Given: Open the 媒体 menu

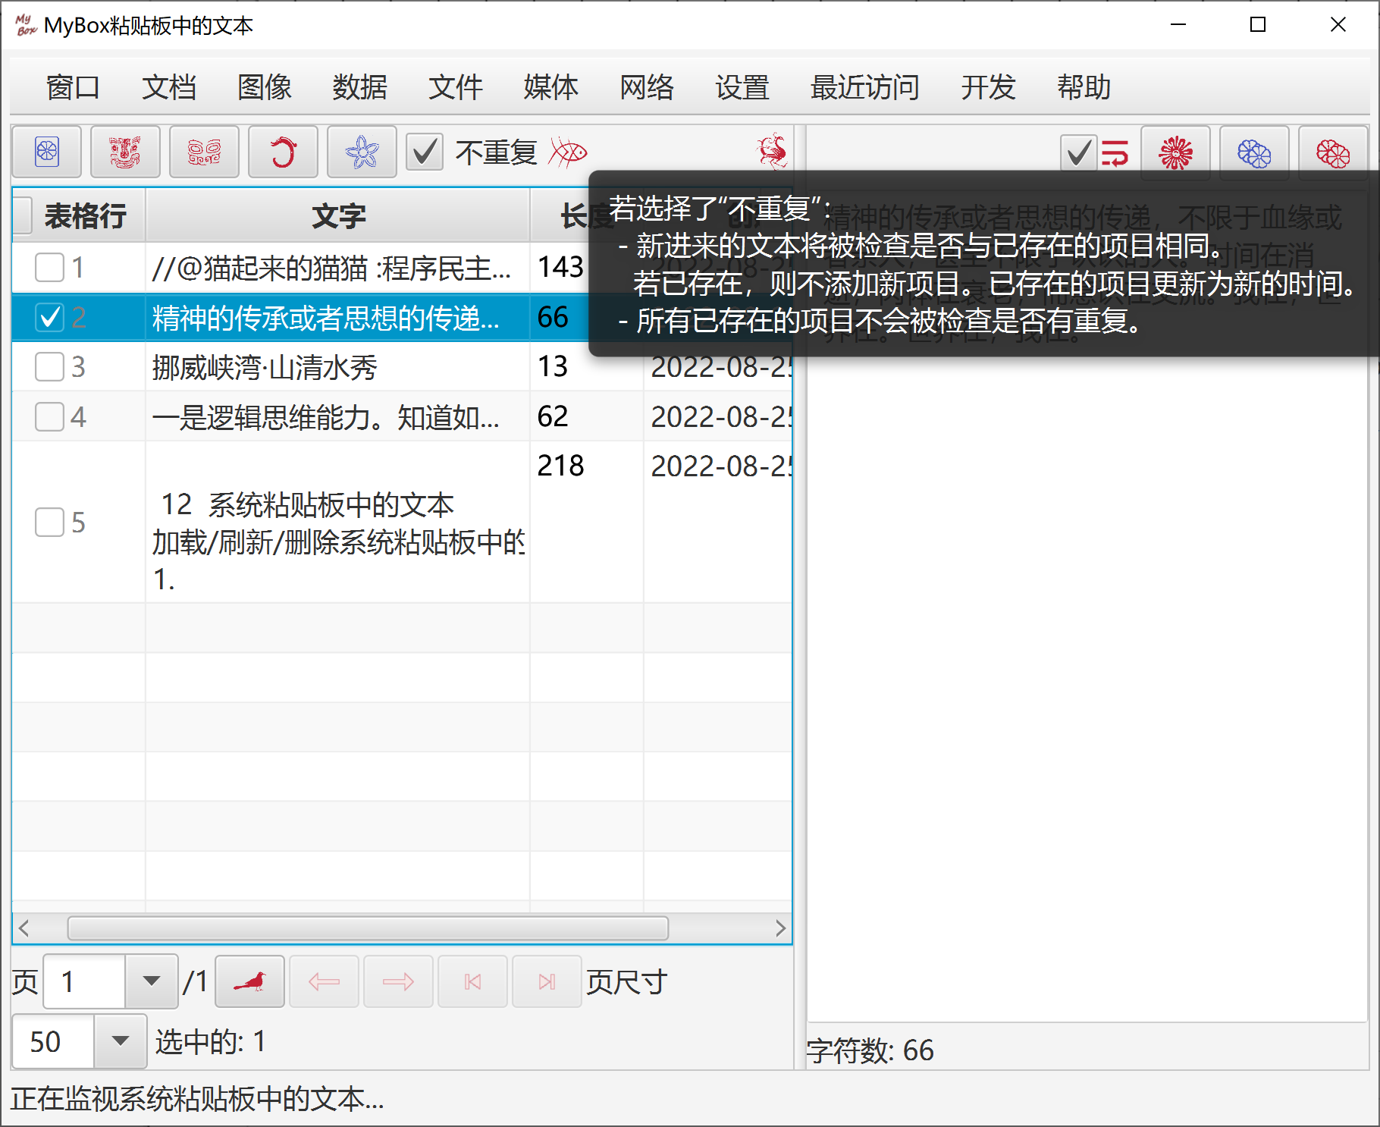Looking at the screenshot, I should click(550, 87).
